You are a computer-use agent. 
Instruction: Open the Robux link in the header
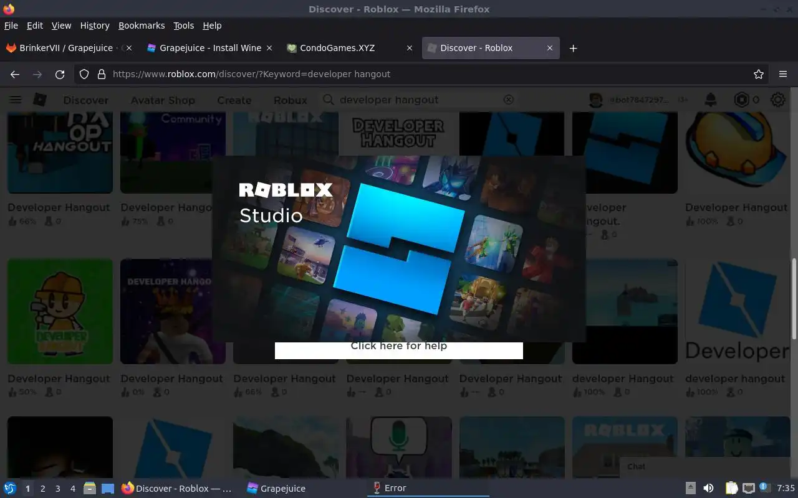291,100
